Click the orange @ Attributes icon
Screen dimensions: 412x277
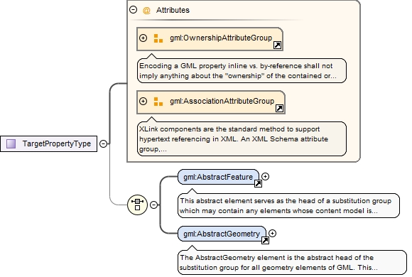click(146, 10)
